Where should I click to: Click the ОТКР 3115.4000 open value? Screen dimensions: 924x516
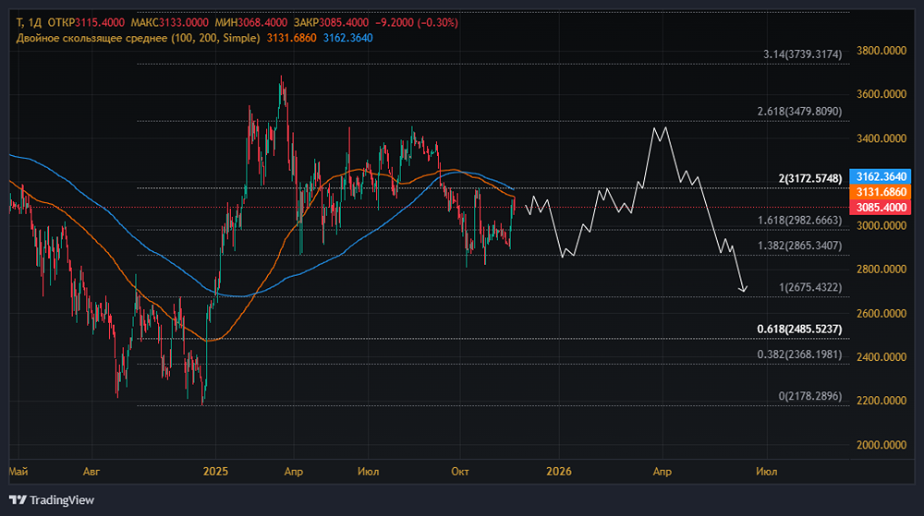tap(86, 23)
